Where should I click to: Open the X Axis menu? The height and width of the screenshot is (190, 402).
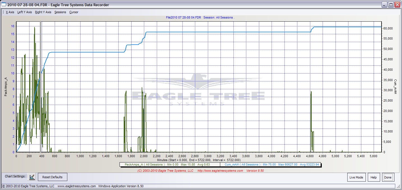(10, 12)
